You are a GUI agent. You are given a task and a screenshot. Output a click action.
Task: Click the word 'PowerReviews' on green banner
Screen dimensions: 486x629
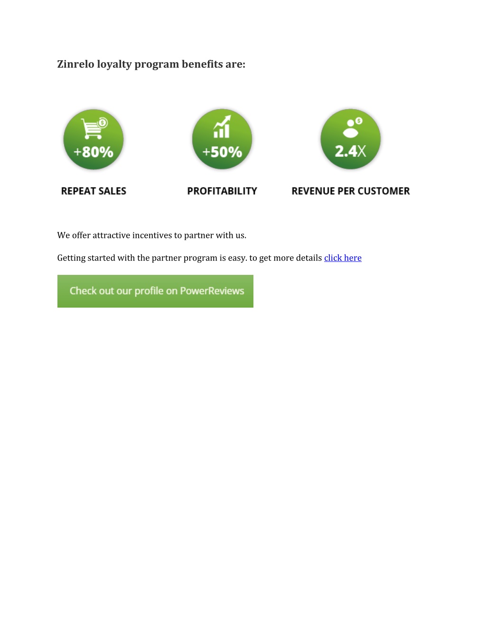(x=212, y=291)
